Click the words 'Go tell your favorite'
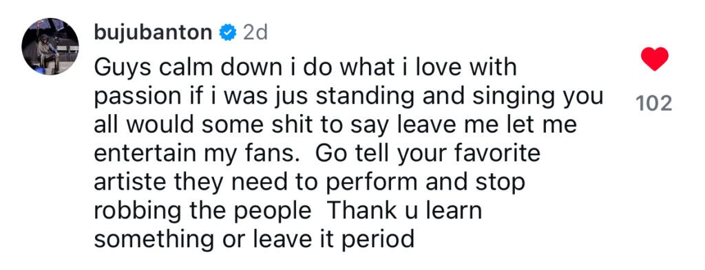The height and width of the screenshot is (270, 705). tap(428, 154)
